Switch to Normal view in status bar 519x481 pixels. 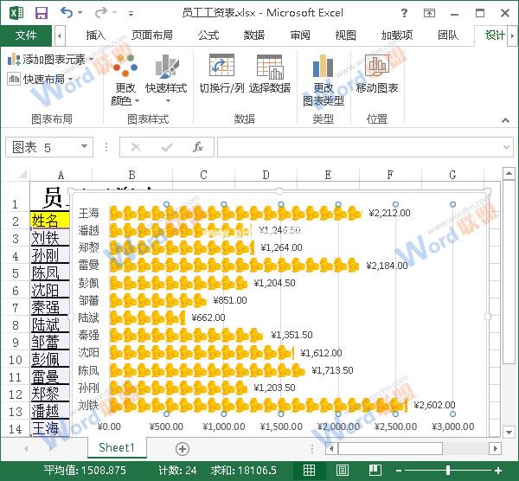point(309,470)
